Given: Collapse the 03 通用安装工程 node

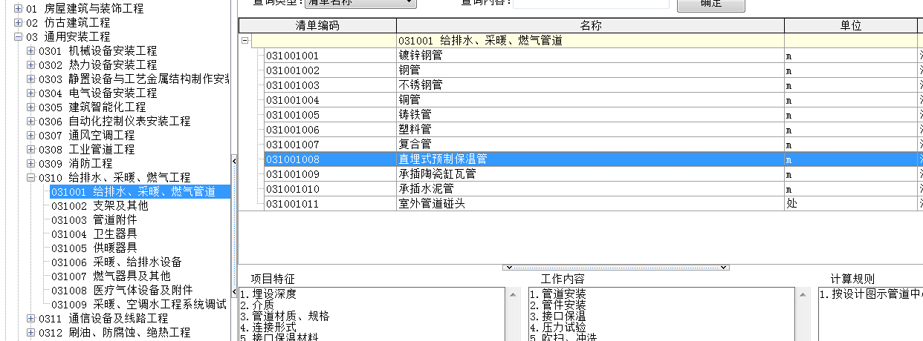Looking at the screenshot, I should (x=18, y=37).
